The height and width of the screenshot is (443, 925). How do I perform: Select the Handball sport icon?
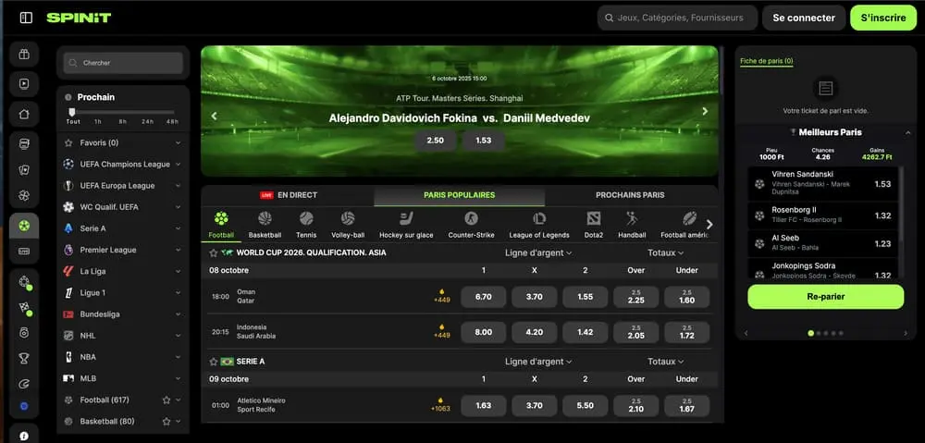(632, 219)
